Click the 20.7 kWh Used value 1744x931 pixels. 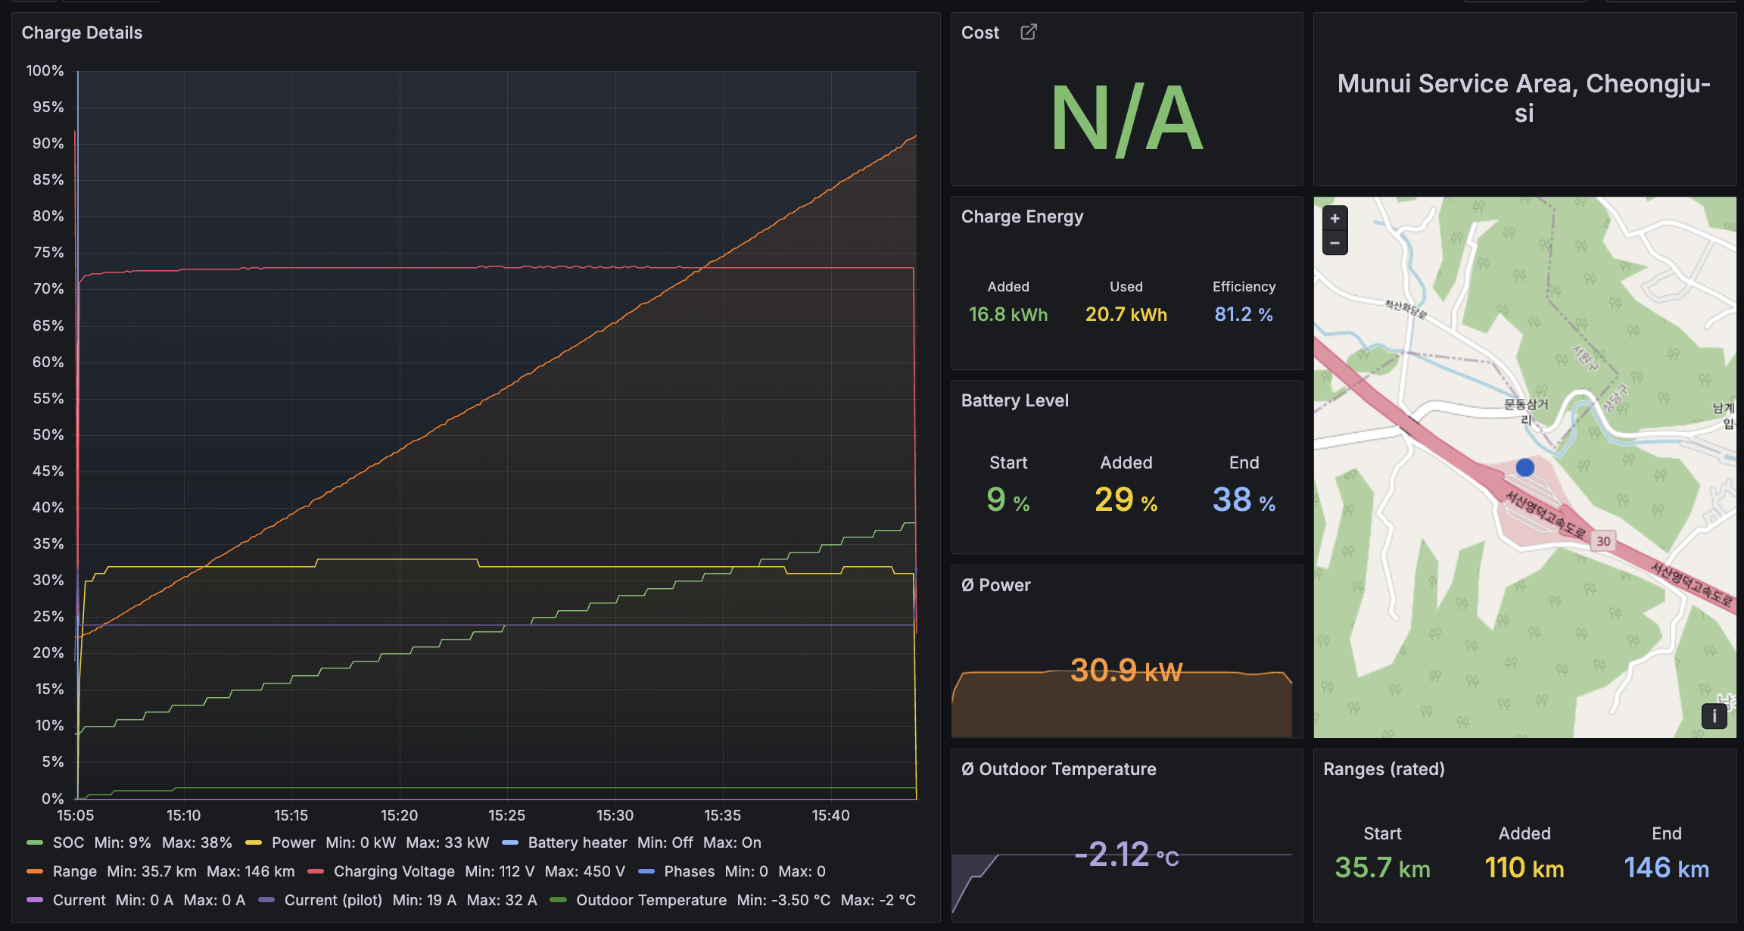point(1126,314)
